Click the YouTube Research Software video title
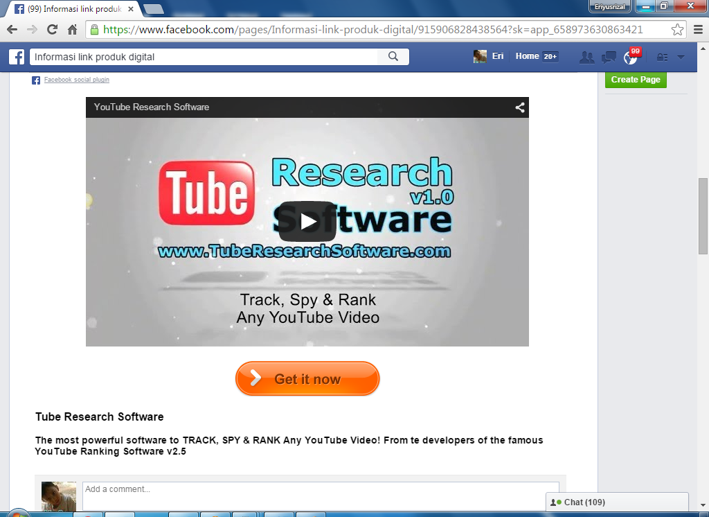The width and height of the screenshot is (709, 517). coord(152,107)
